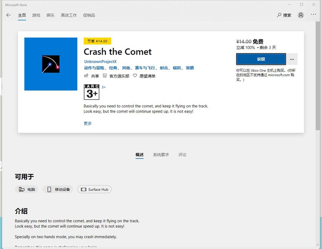Click the vertical scrollbar thumb
Image resolution: width=322 pixels, height=249 pixels.
318,76
